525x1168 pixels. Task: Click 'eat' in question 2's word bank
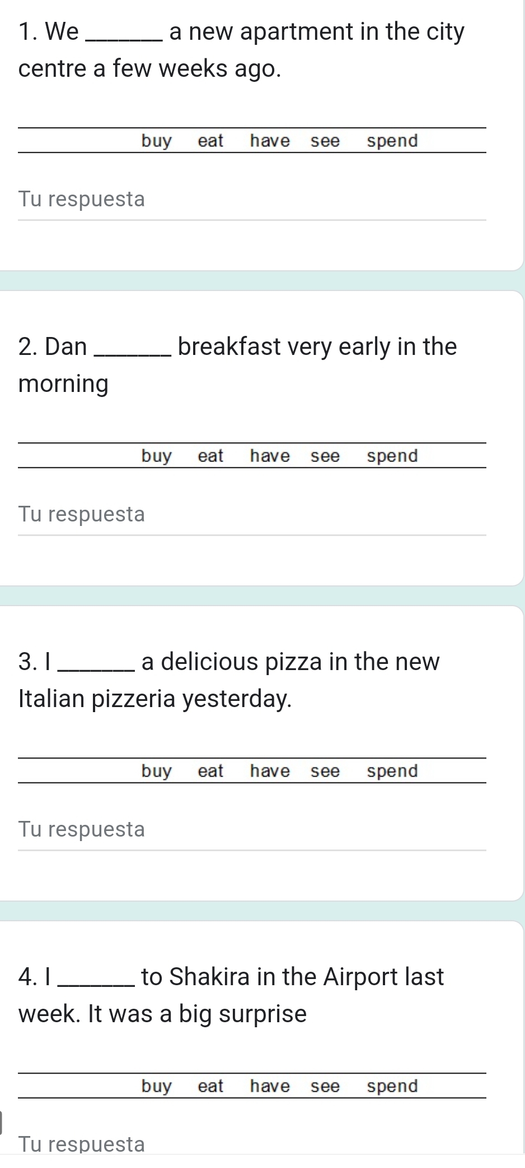(210, 456)
